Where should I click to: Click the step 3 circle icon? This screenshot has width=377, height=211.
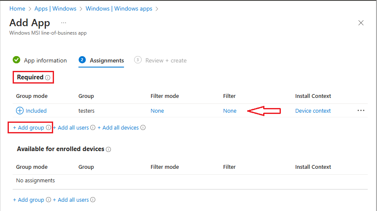[137, 60]
